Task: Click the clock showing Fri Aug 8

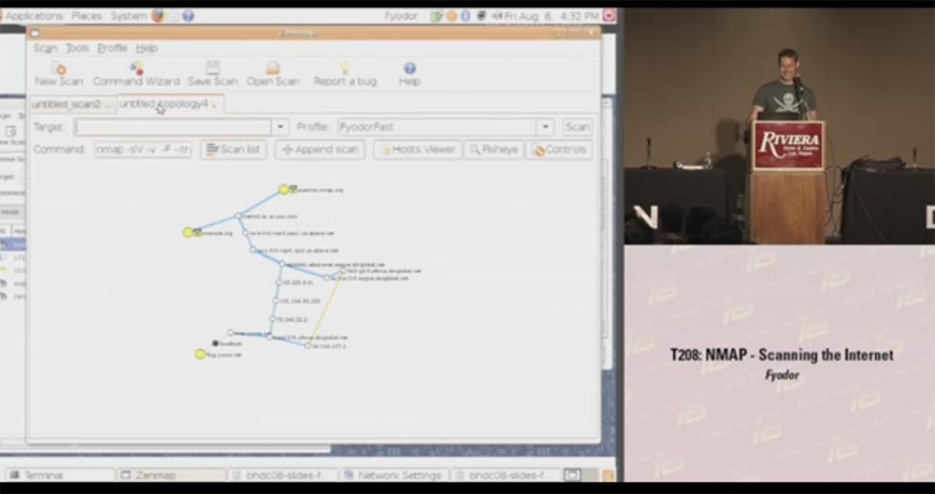Action: click(552, 16)
